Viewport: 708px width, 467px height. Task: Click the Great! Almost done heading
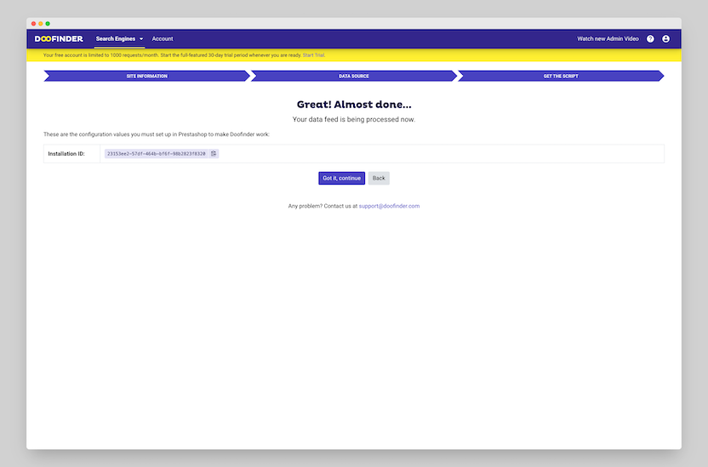click(x=353, y=105)
